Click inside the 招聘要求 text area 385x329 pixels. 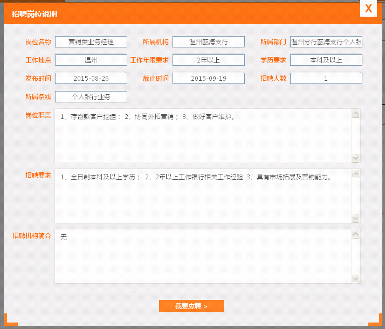point(203,196)
